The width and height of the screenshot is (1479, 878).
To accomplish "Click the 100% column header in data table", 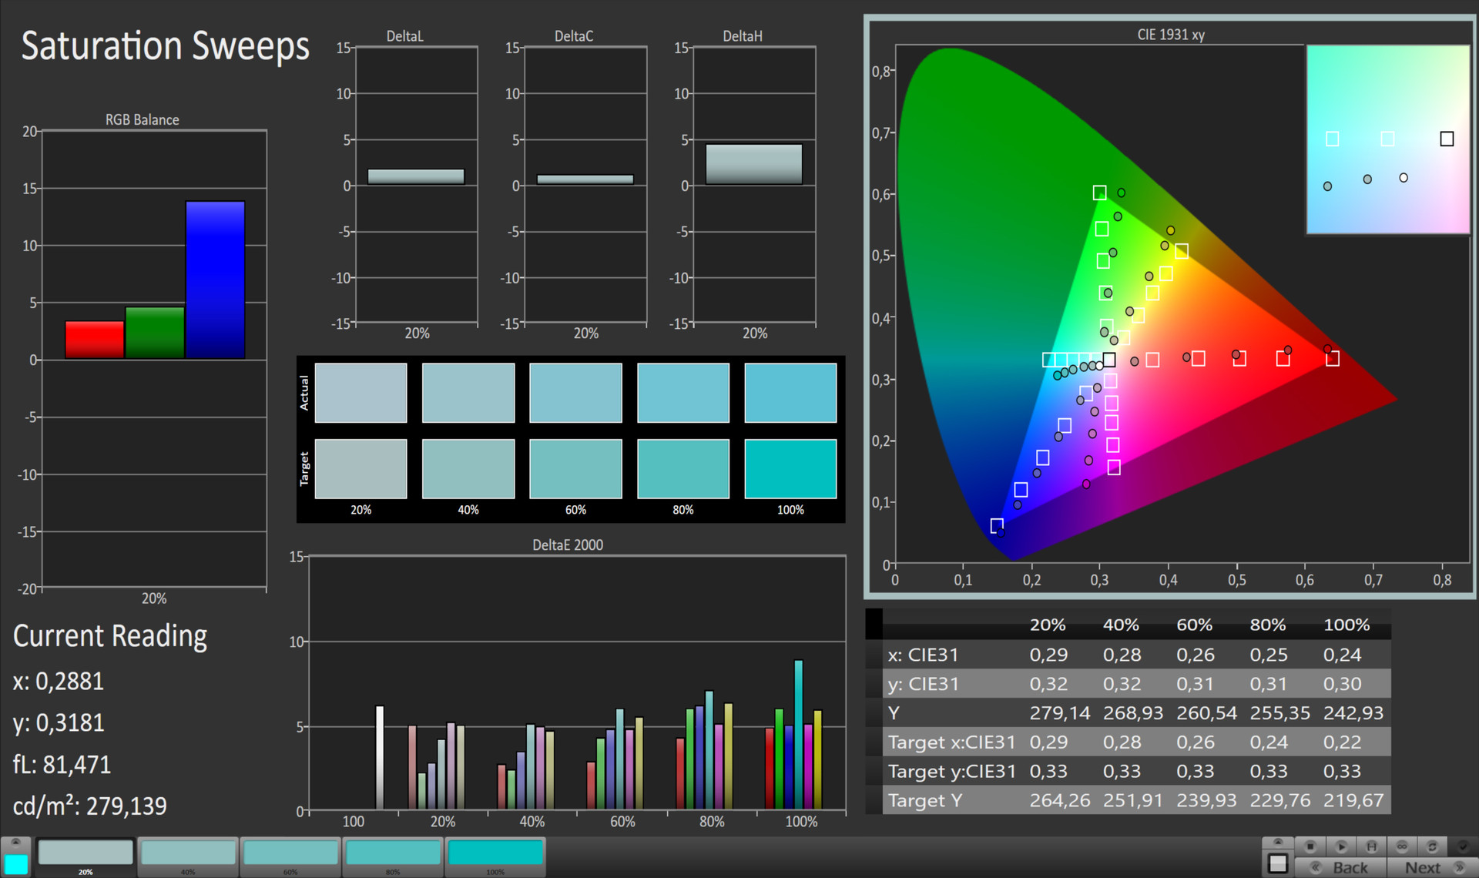I will (1346, 625).
